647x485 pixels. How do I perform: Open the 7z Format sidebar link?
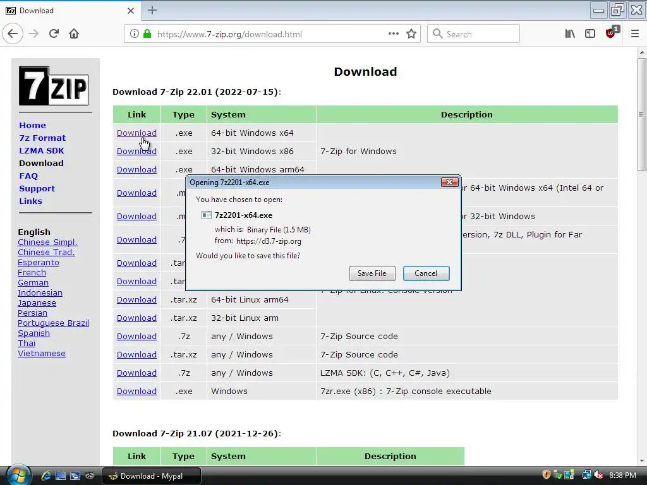pyautogui.click(x=42, y=138)
